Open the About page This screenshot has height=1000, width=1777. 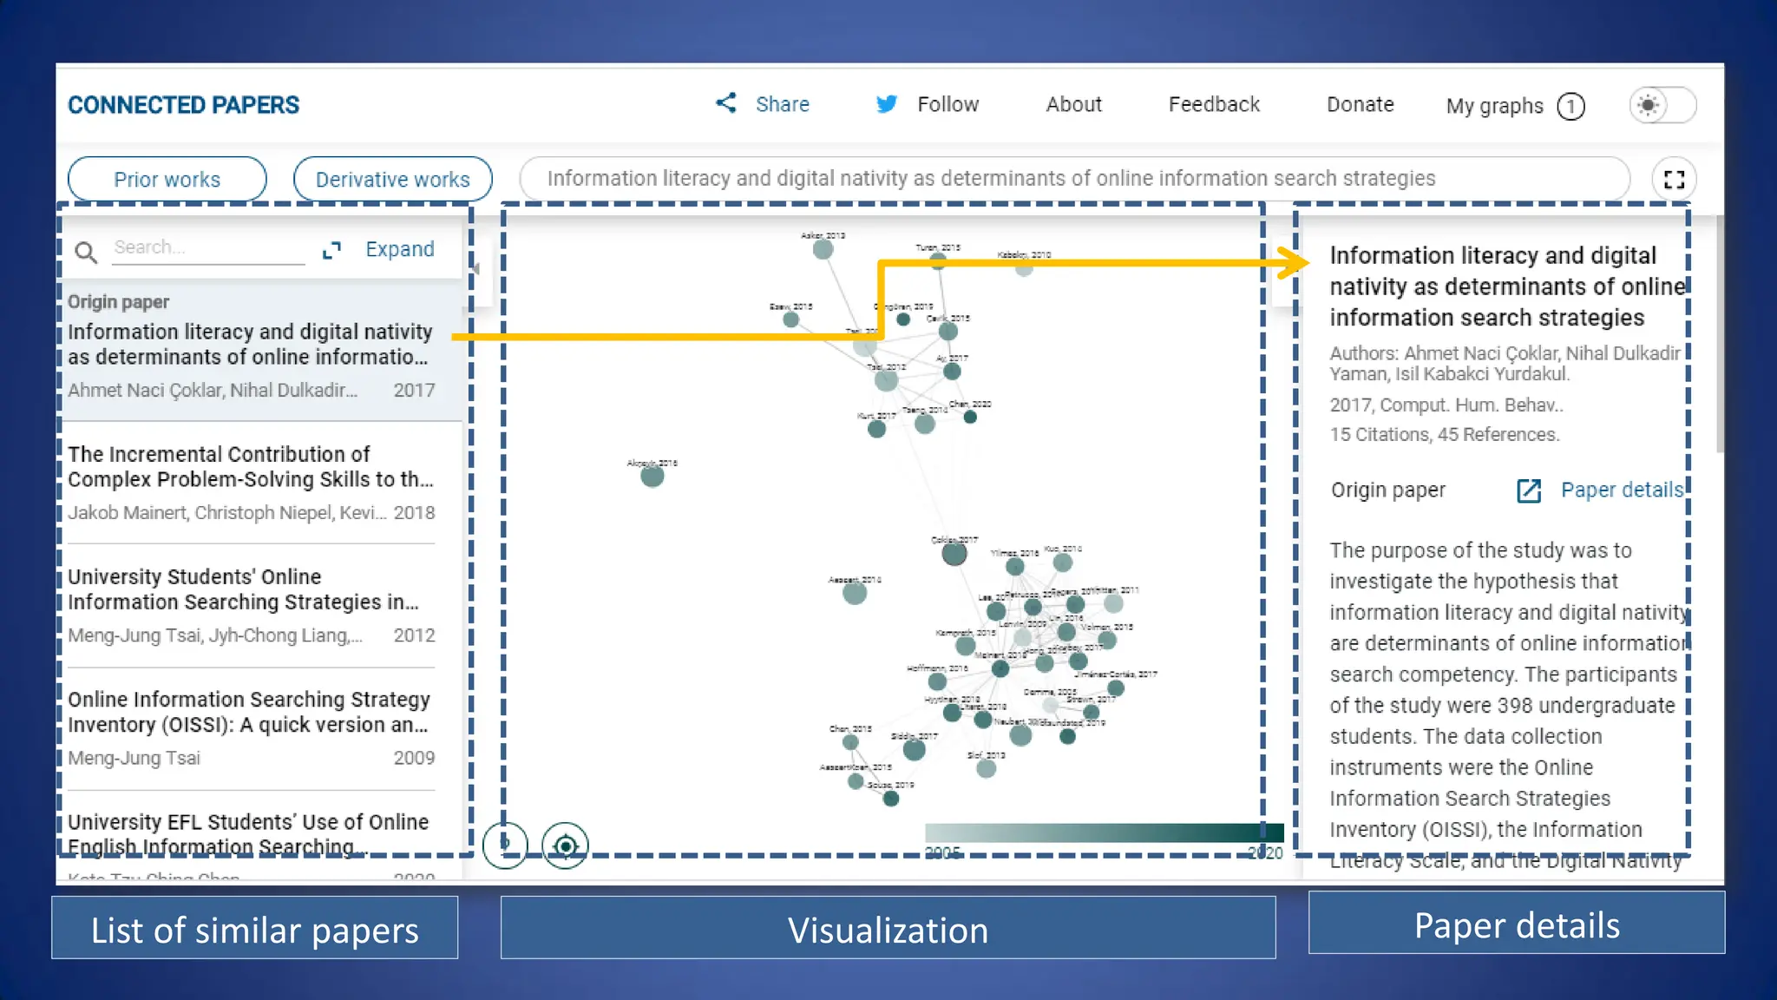click(x=1073, y=104)
